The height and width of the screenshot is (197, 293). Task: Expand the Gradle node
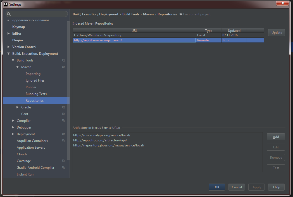17,107
